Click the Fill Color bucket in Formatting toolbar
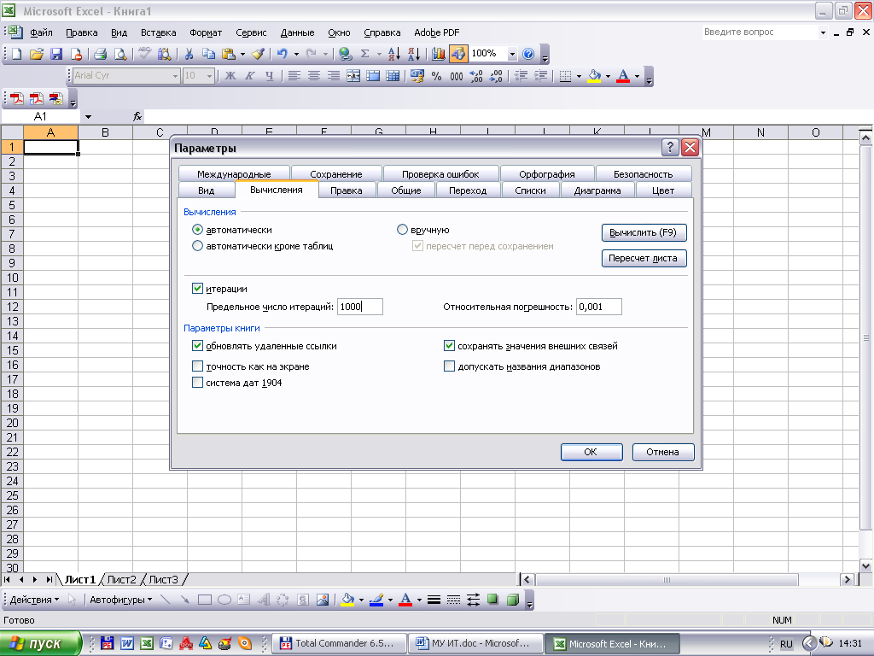Image resolution: width=874 pixels, height=656 pixels. (x=594, y=76)
